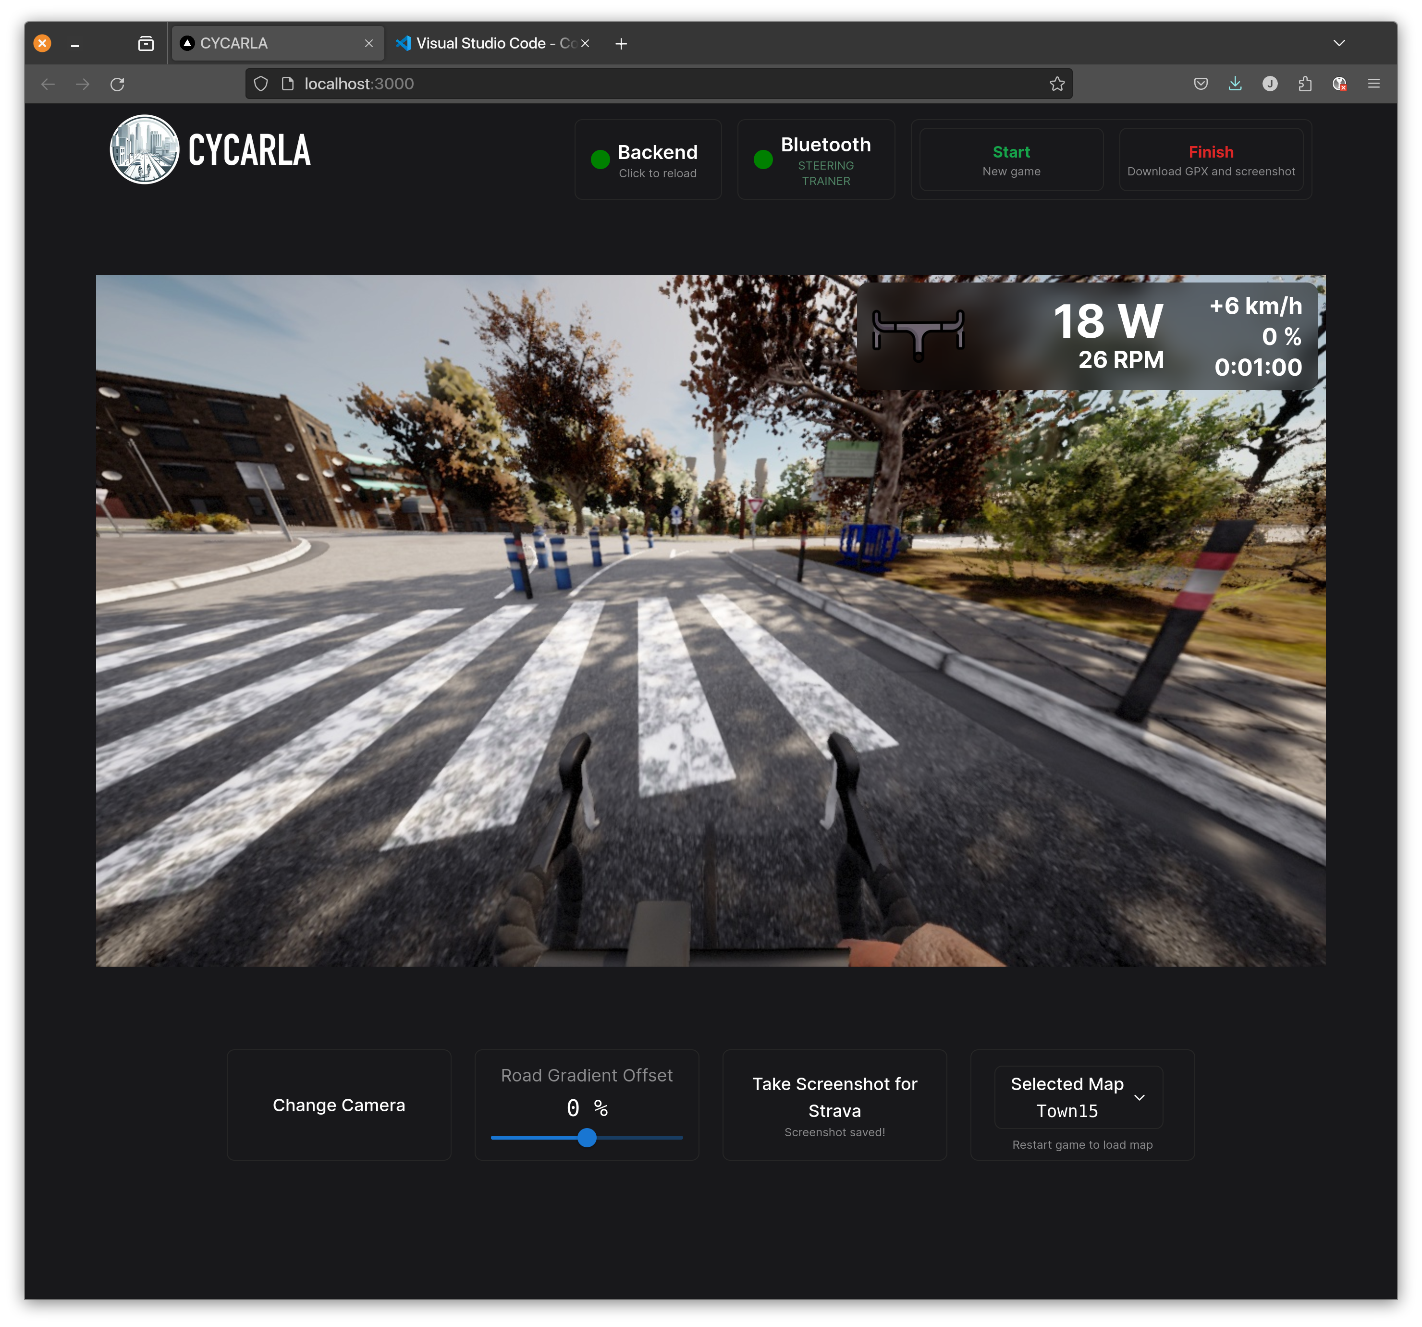Image resolution: width=1422 pixels, height=1327 pixels.
Task: Click the CYCARLA round logo image
Action: [145, 149]
